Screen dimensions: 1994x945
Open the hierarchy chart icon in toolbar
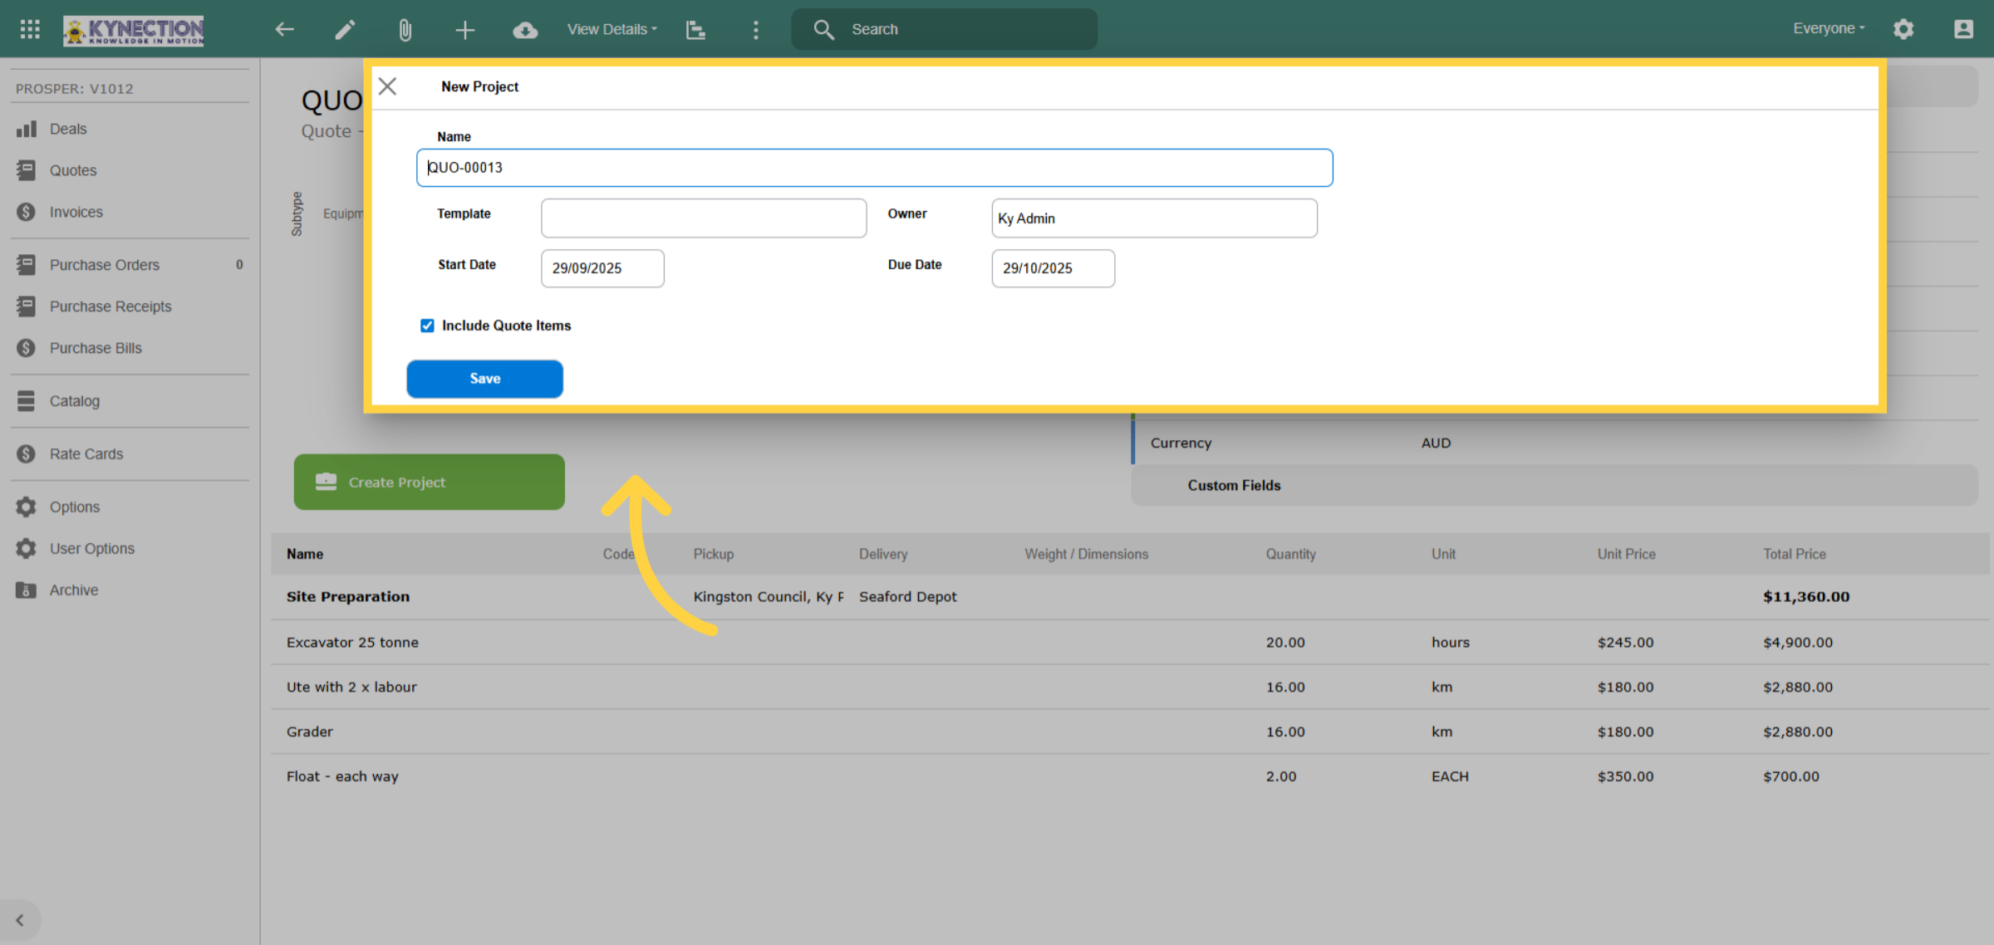point(695,30)
